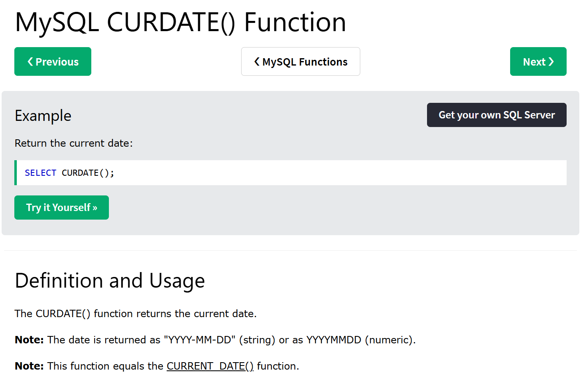Click the 'This function equals the' note
The width and height of the screenshot is (583, 388).
click(x=157, y=366)
